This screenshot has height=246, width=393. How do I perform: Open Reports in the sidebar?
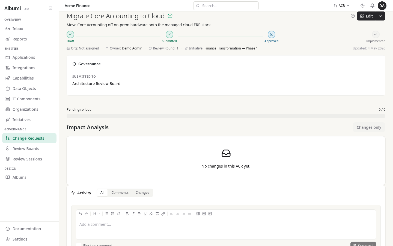coord(29,39)
